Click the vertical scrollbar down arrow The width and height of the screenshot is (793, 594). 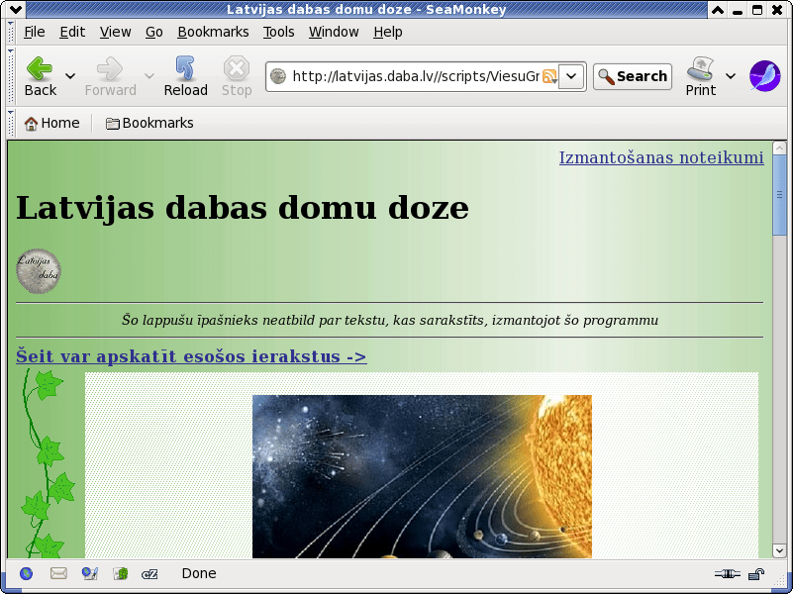coord(779,550)
